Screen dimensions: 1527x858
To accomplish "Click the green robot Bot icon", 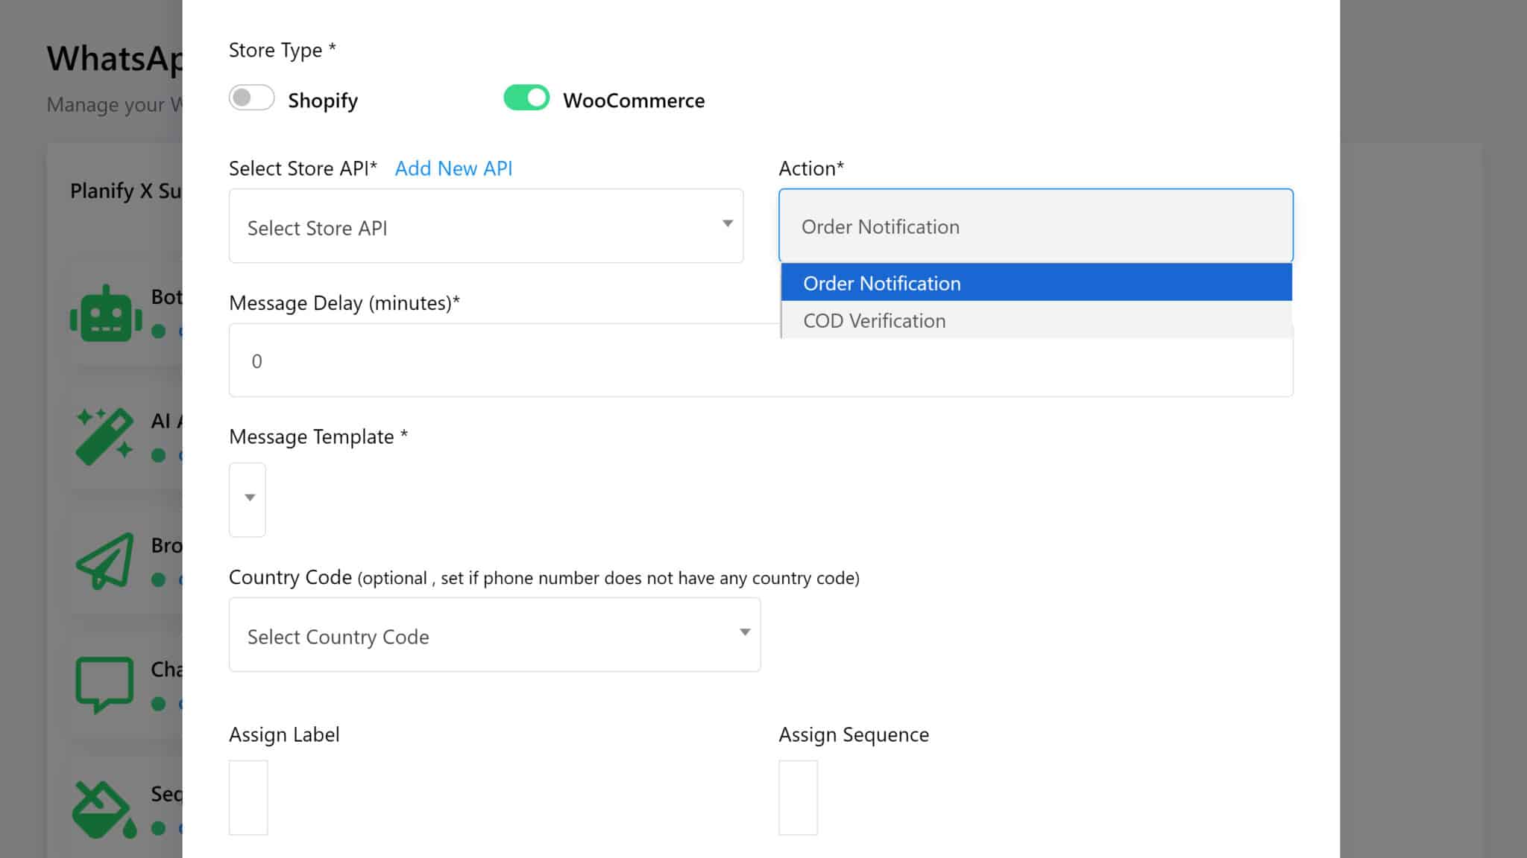I will click(x=106, y=314).
